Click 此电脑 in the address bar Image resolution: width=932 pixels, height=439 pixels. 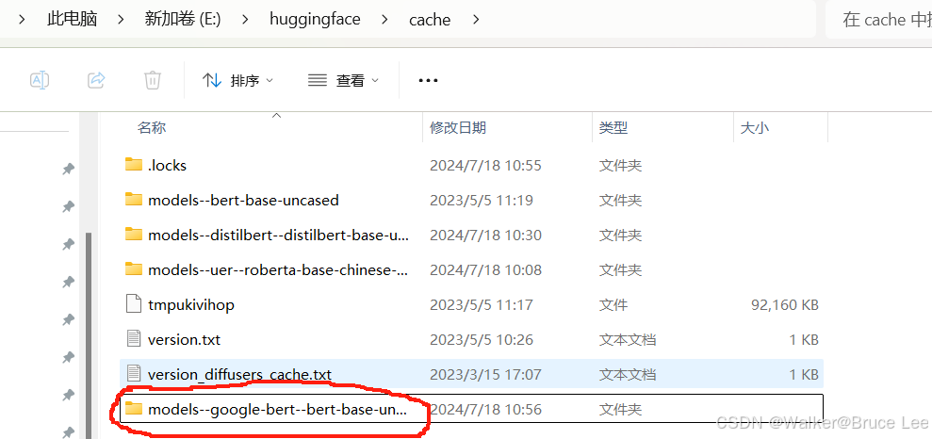[x=72, y=19]
